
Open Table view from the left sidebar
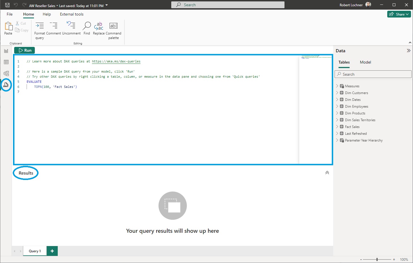pyautogui.click(x=6, y=62)
